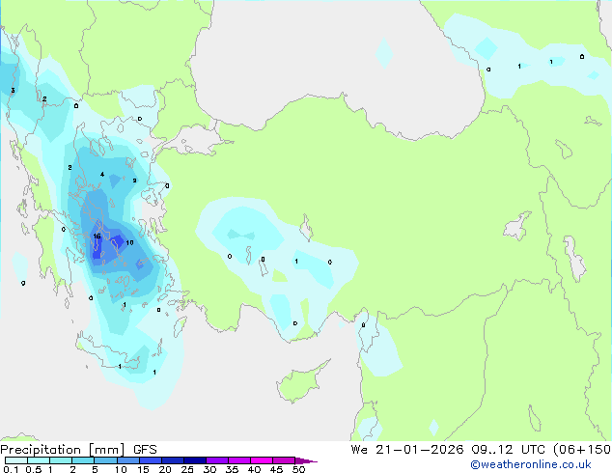Click the '4' precipitation value on map

click(x=102, y=175)
